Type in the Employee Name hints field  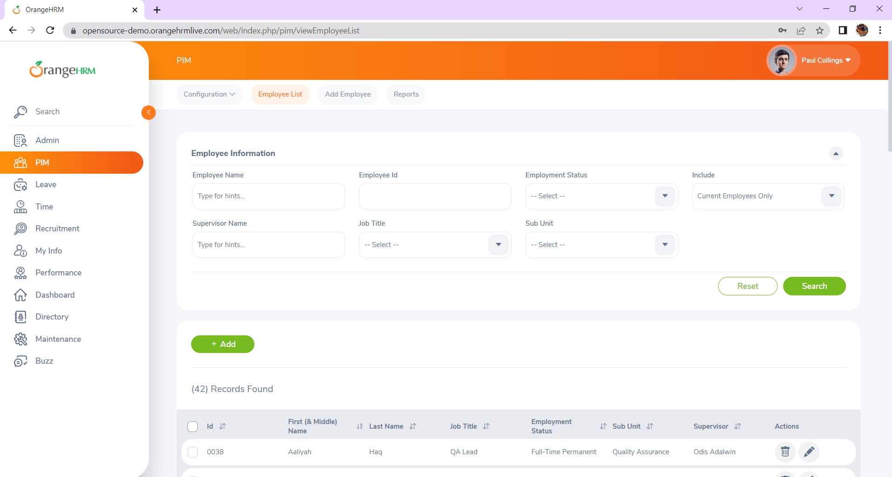click(268, 196)
